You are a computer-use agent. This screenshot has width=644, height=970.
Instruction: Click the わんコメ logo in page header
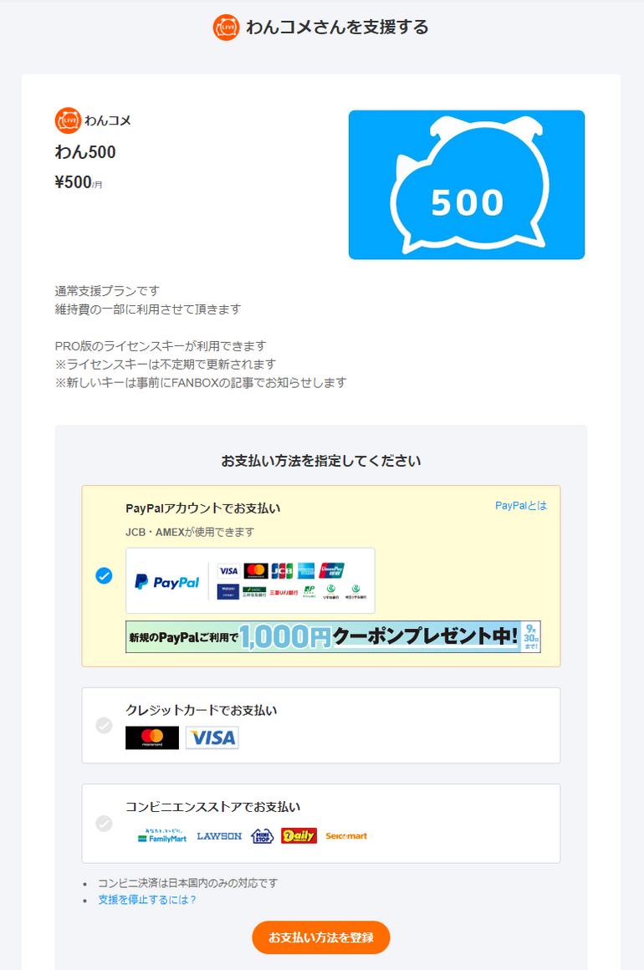(226, 28)
